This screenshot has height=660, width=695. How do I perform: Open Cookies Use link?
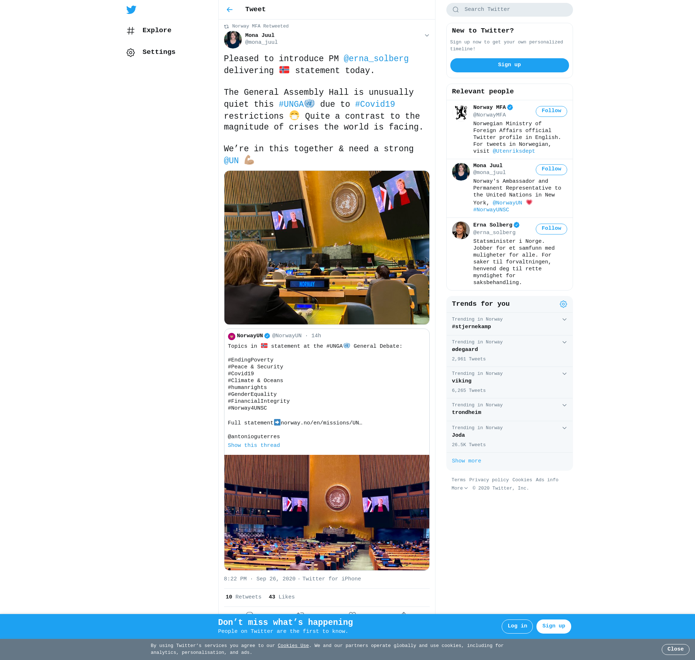coord(293,646)
